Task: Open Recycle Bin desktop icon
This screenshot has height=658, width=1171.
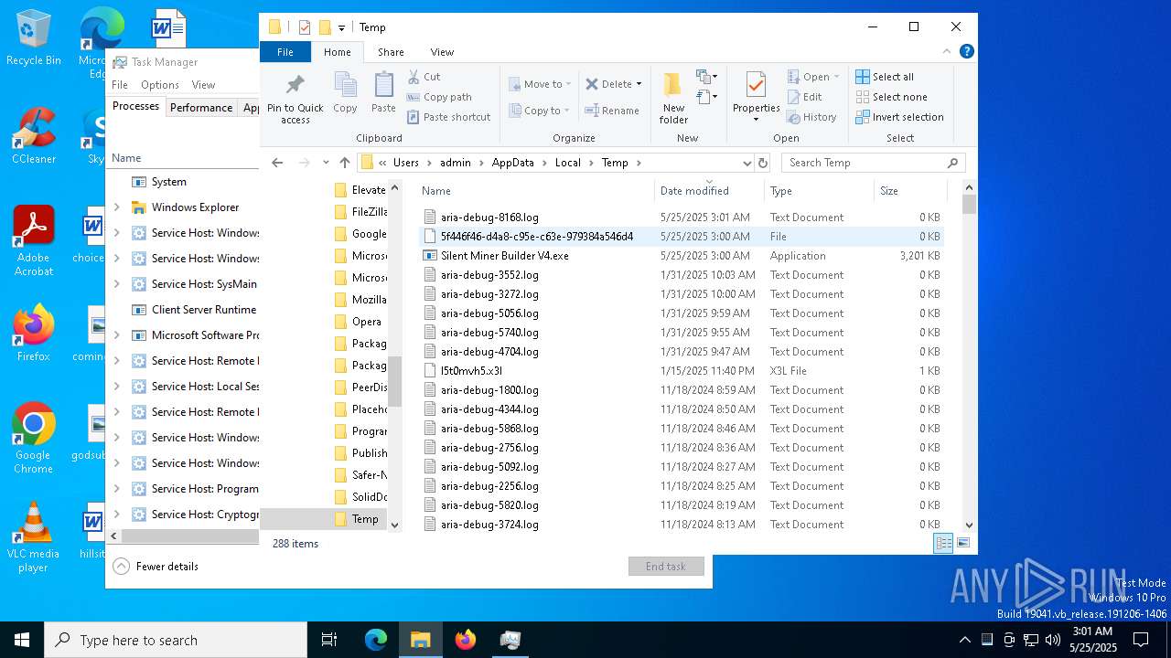Action: [x=33, y=38]
